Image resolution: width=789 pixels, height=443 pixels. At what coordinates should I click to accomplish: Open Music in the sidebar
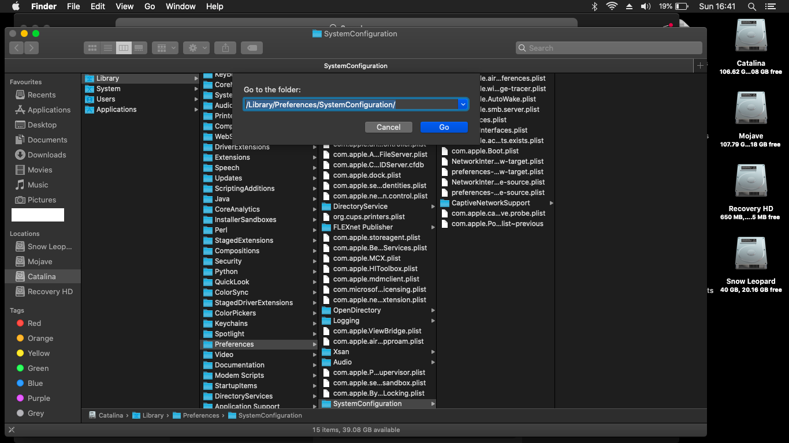38,185
